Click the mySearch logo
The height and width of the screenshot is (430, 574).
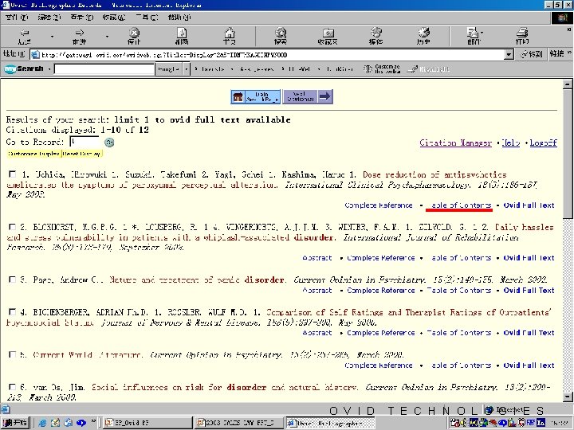(x=23, y=68)
